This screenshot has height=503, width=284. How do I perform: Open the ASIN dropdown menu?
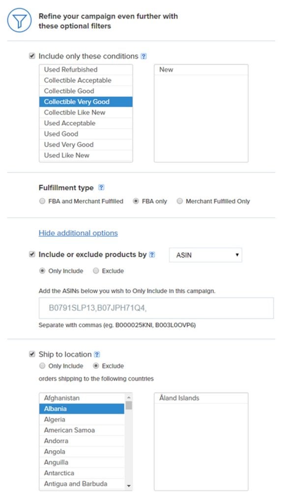[x=205, y=255]
